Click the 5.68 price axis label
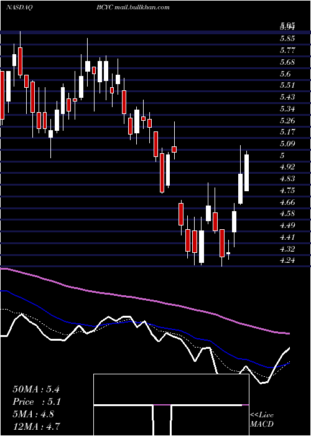This screenshot has height=436, width=311. coord(287,62)
